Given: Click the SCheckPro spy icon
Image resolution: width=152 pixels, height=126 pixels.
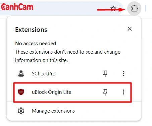Looking at the screenshot, I should pyautogui.click(x=21, y=74).
